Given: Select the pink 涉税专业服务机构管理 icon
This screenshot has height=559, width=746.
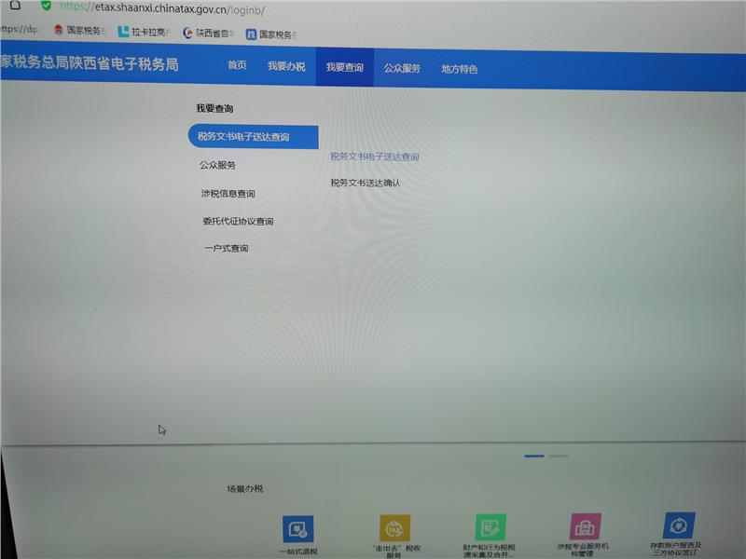Looking at the screenshot, I should point(585,526).
